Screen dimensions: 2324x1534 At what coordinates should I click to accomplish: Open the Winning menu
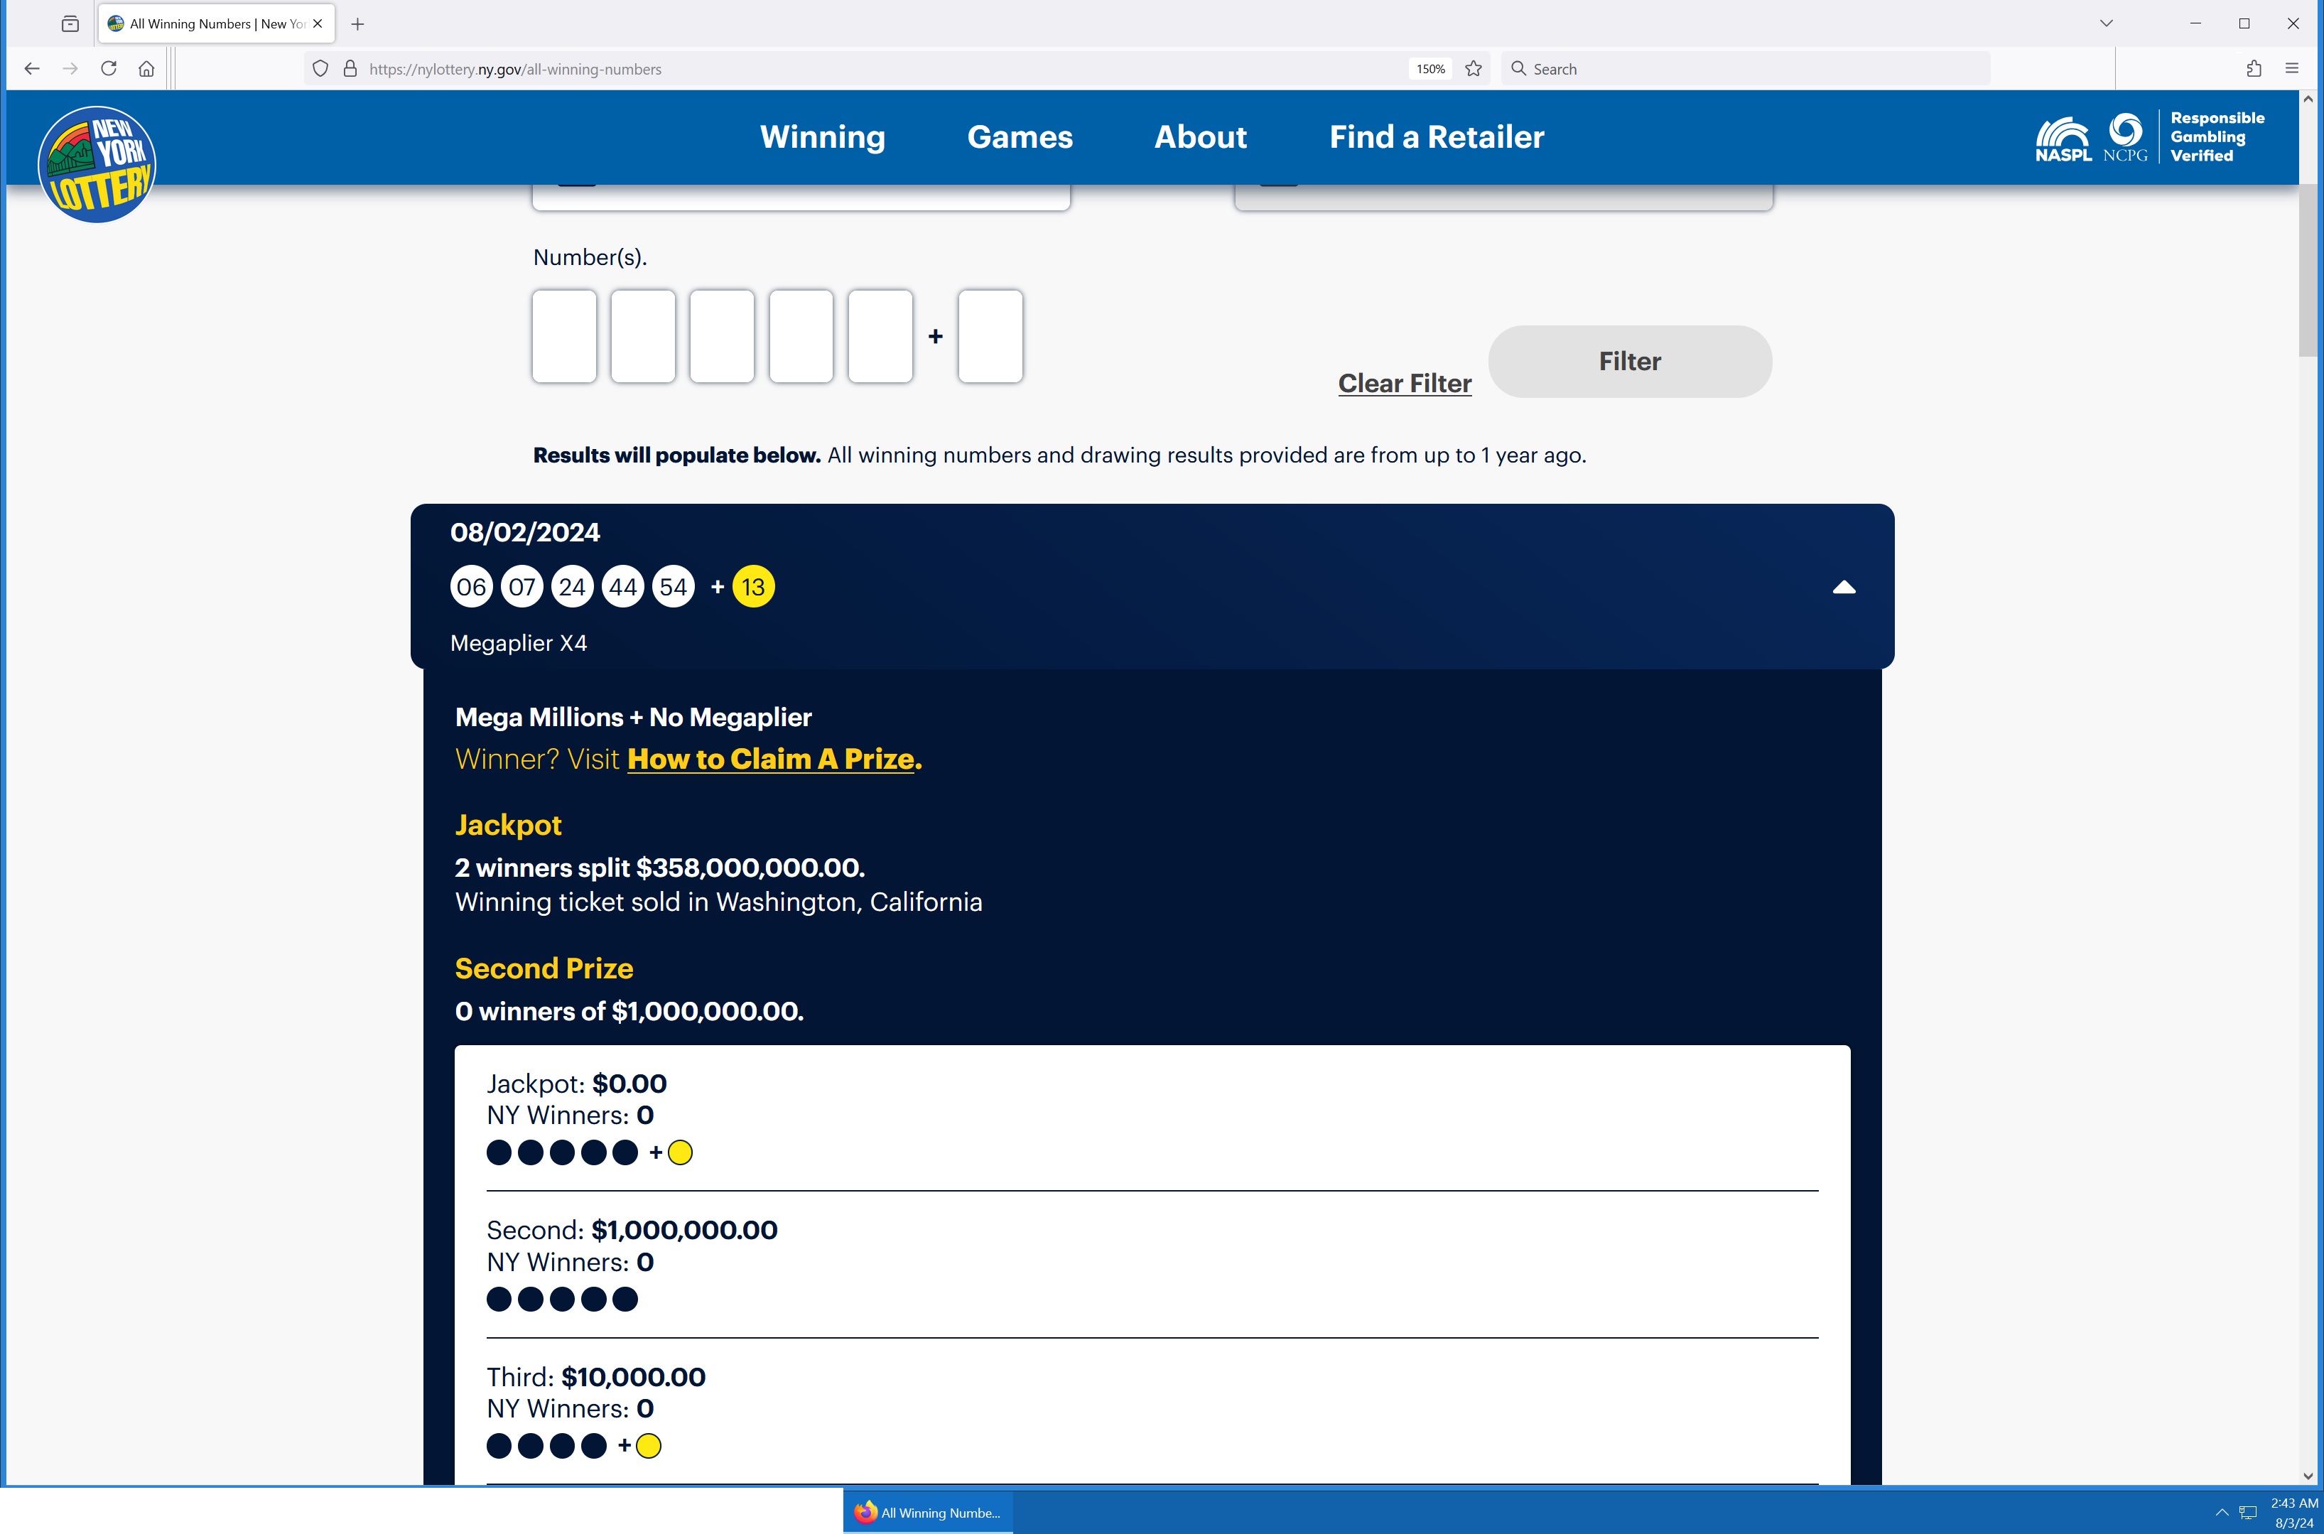click(x=823, y=137)
